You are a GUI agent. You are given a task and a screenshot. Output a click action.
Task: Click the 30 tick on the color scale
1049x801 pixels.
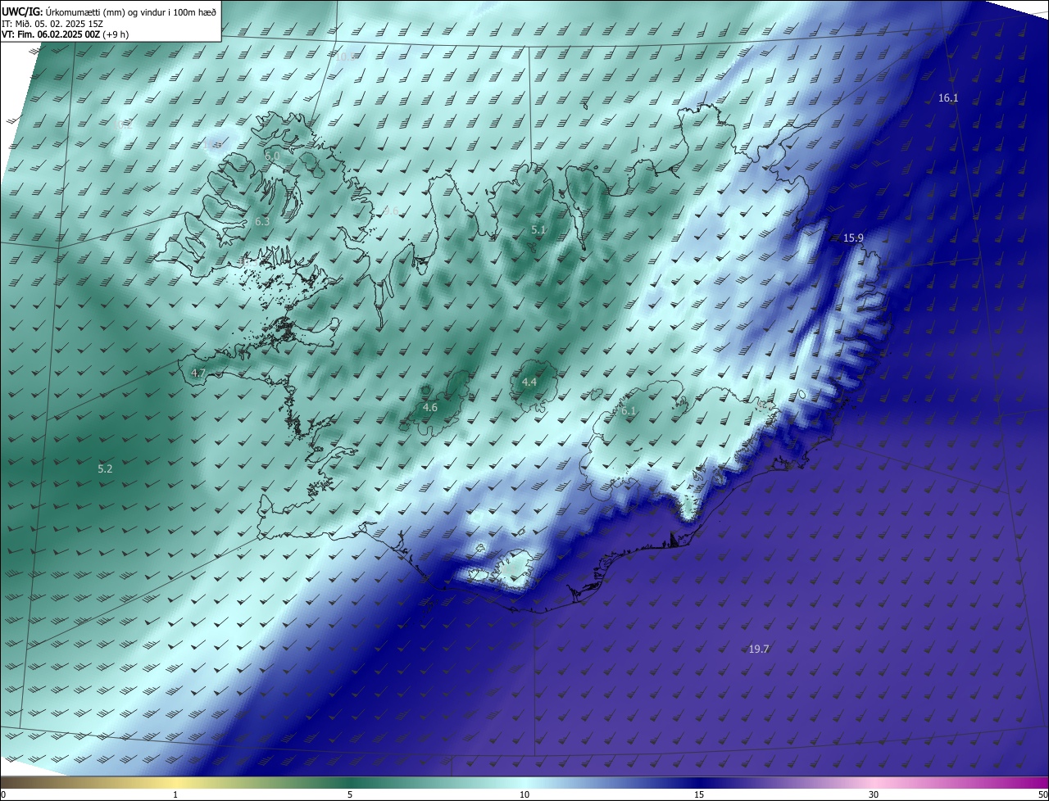pos(874,794)
